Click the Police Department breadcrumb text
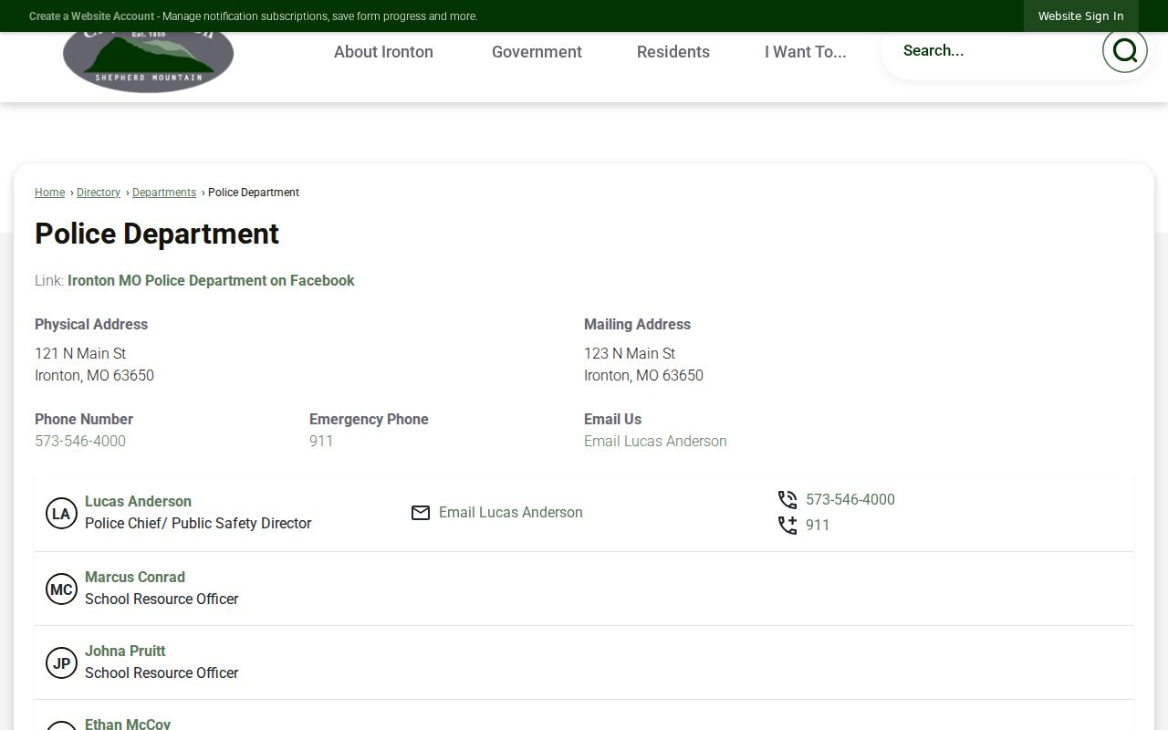1168x730 pixels. (254, 193)
